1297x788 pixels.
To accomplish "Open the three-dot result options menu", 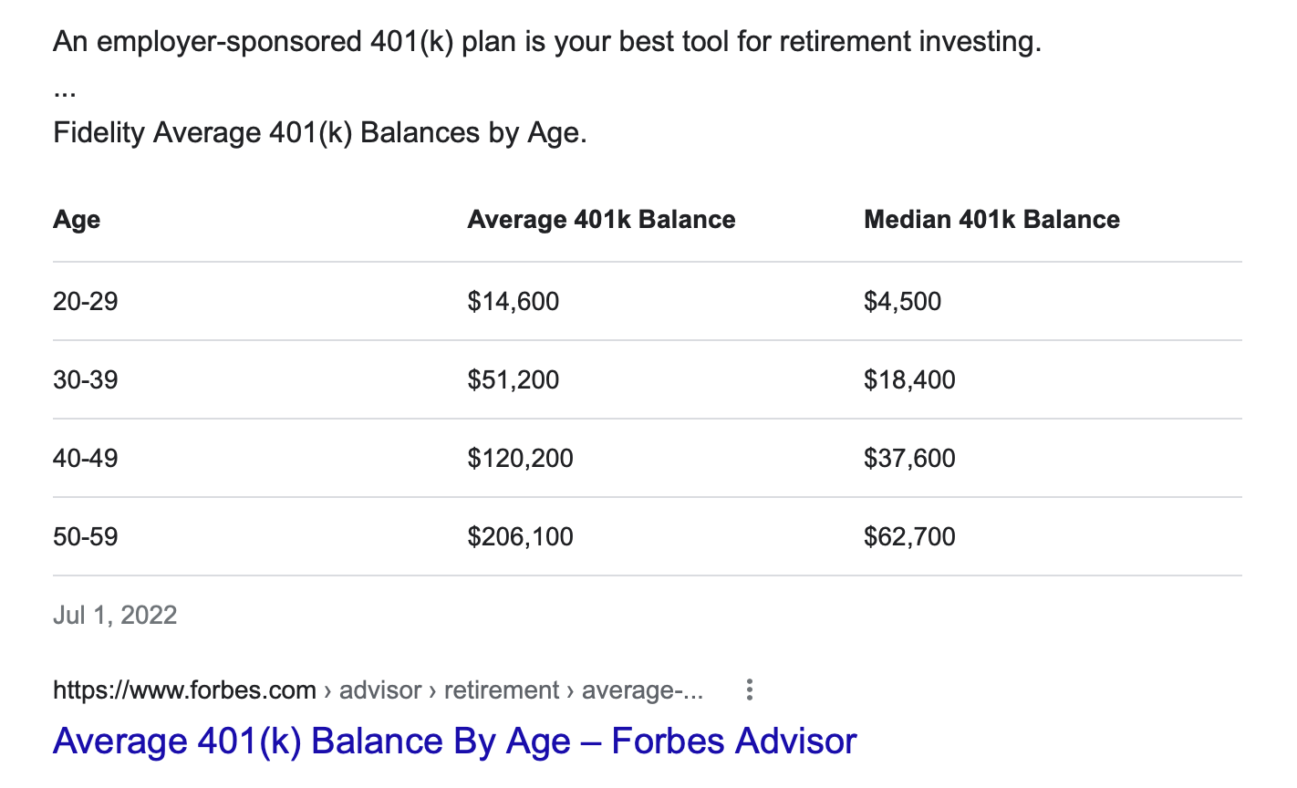I will point(749,690).
